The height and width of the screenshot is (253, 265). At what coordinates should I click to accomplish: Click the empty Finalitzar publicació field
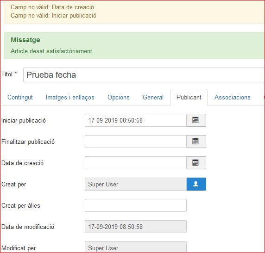click(x=136, y=142)
